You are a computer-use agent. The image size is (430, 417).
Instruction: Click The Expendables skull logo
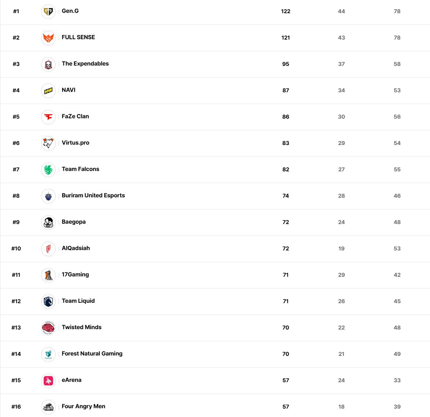pos(48,64)
